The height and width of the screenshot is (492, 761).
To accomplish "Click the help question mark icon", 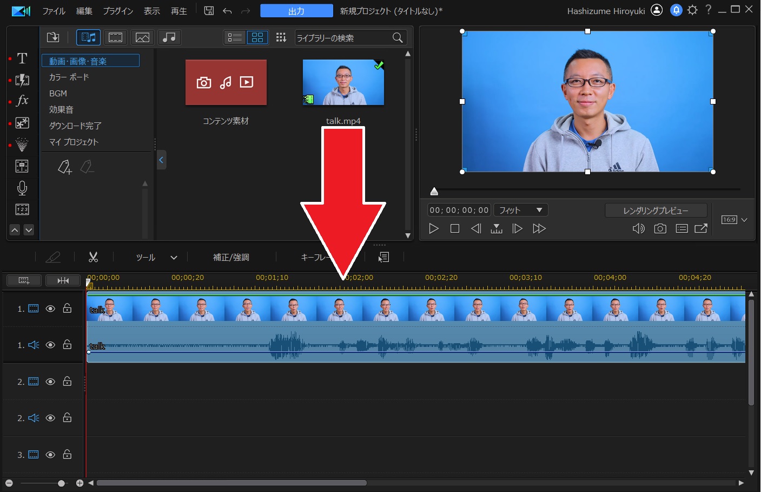I will [709, 10].
